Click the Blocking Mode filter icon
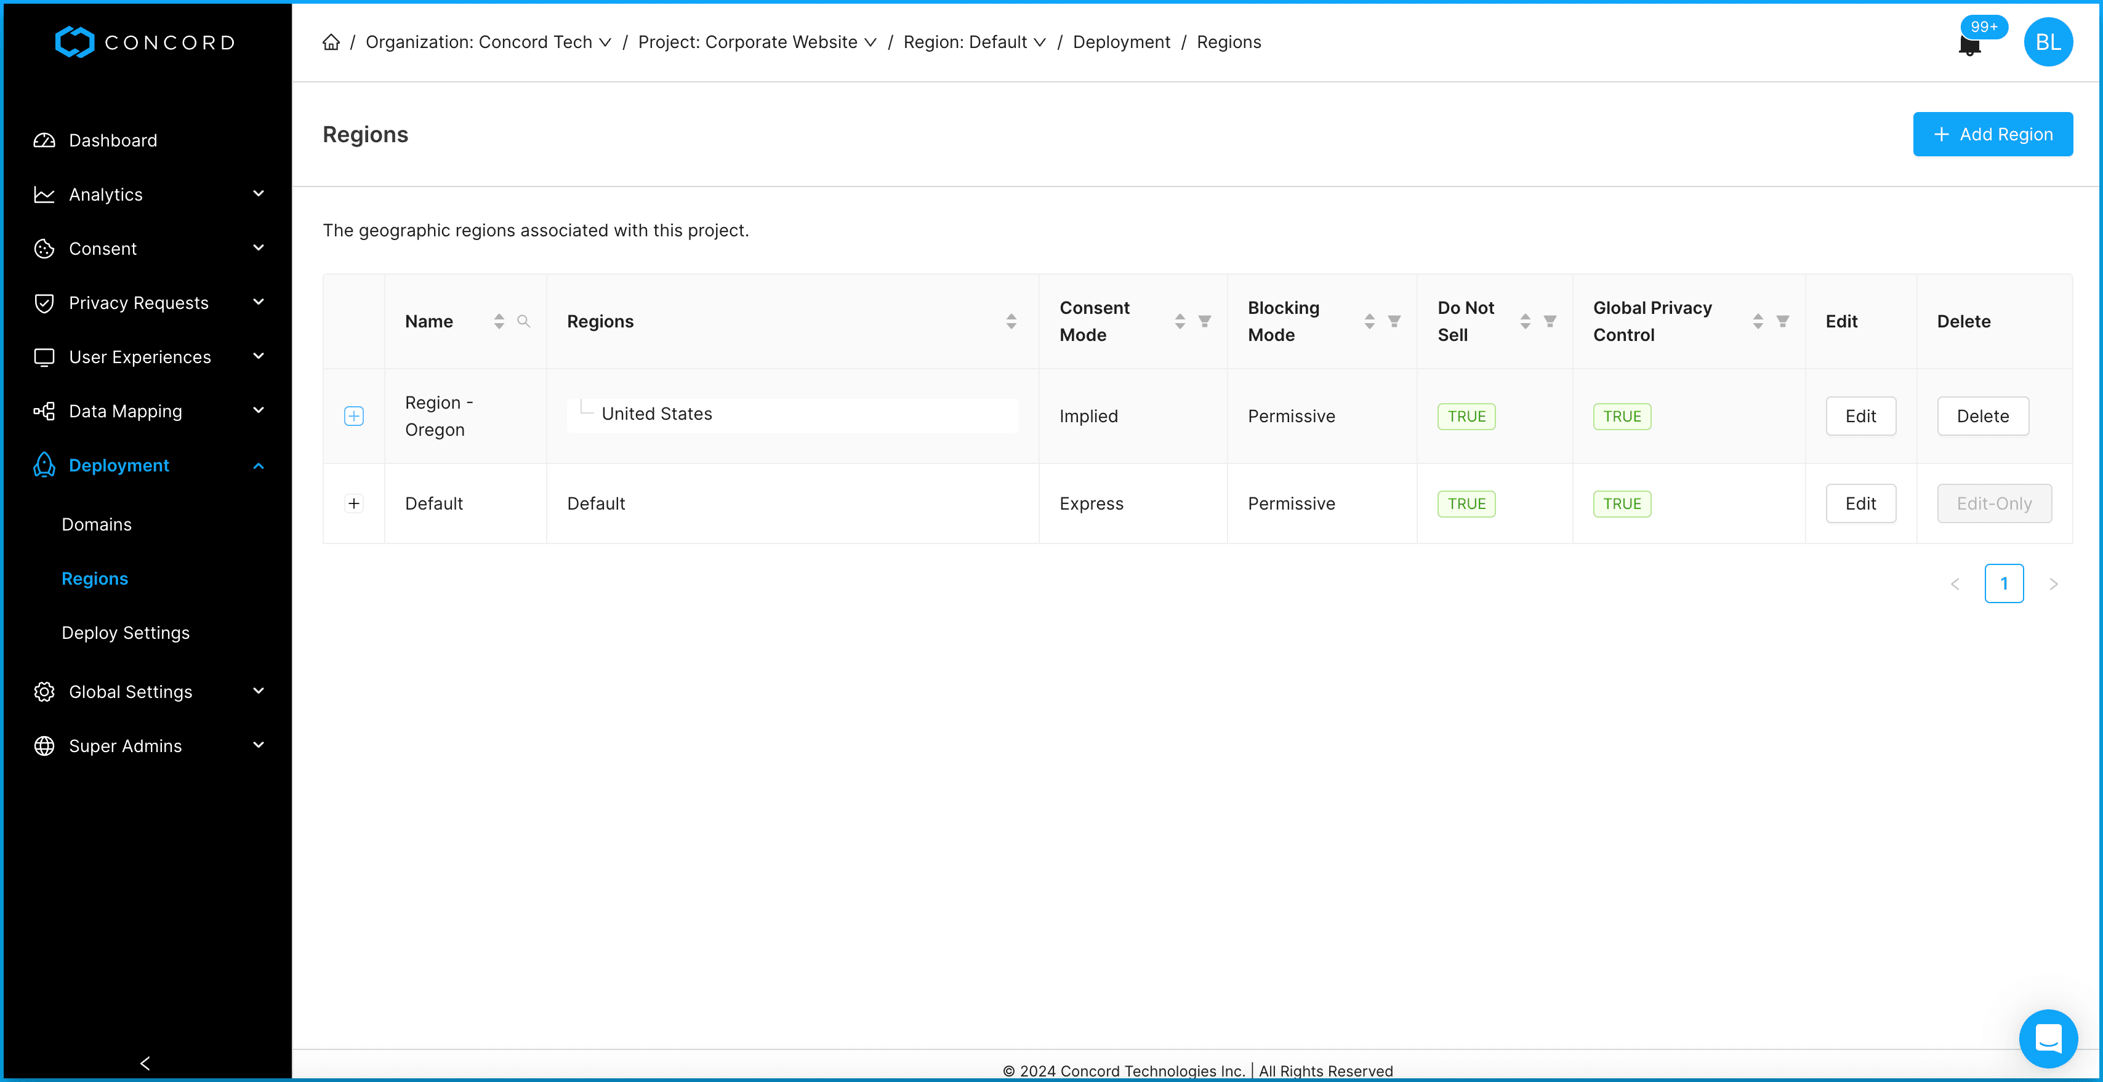2103x1082 pixels. (1394, 321)
